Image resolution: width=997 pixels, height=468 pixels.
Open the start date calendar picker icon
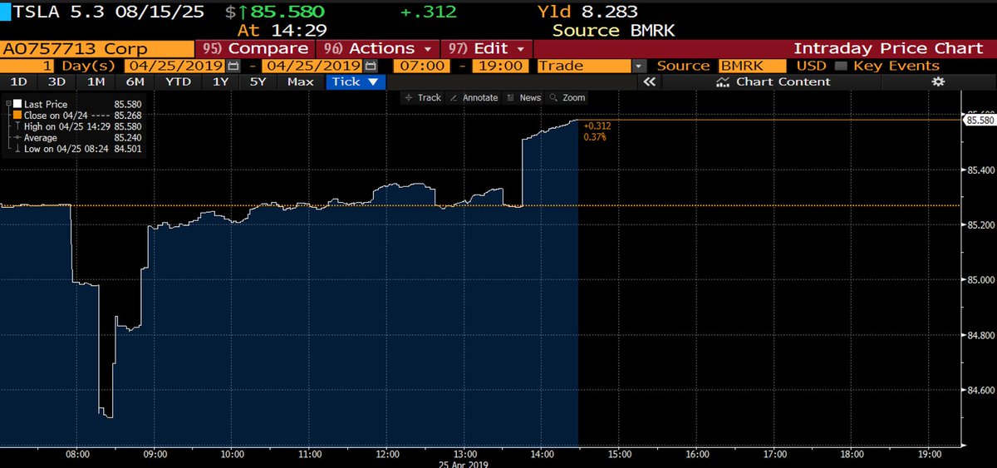coord(233,66)
